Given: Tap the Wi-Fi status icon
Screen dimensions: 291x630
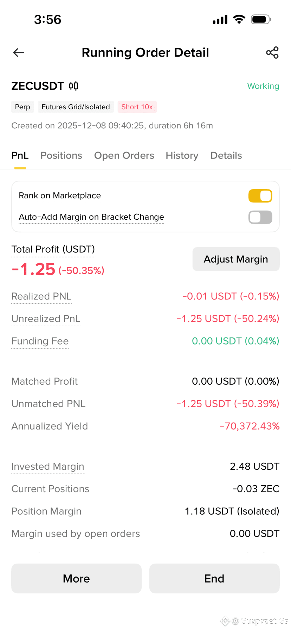Looking at the screenshot, I should point(239,19).
